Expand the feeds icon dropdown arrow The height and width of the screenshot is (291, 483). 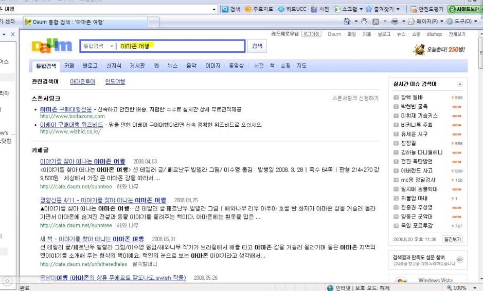pos(385,21)
